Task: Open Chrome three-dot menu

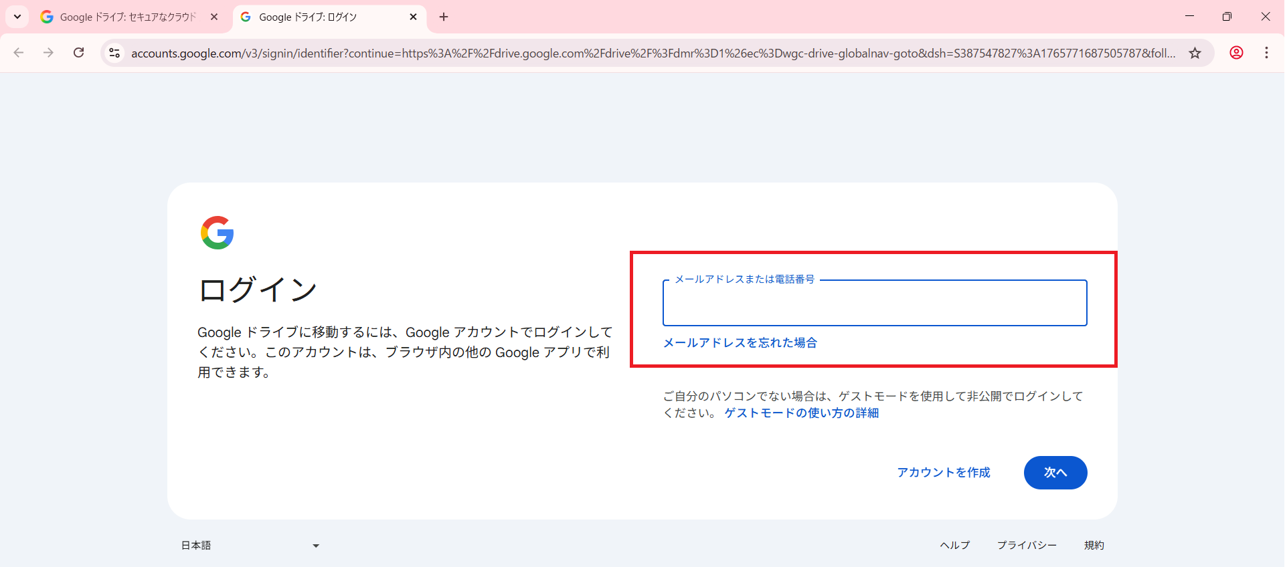Action: (1266, 53)
